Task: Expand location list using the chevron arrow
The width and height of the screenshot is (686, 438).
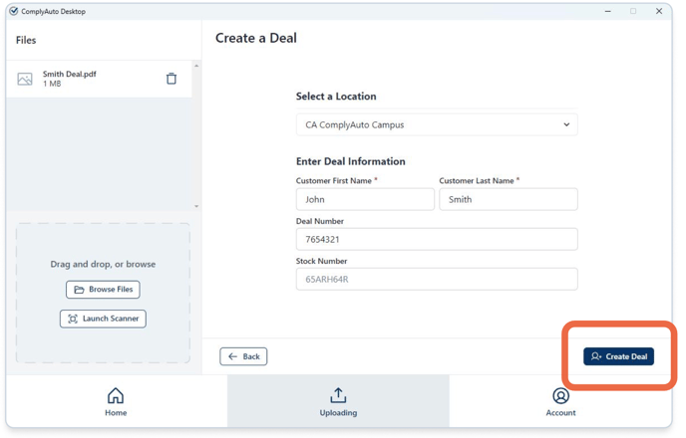Action: pyautogui.click(x=566, y=125)
